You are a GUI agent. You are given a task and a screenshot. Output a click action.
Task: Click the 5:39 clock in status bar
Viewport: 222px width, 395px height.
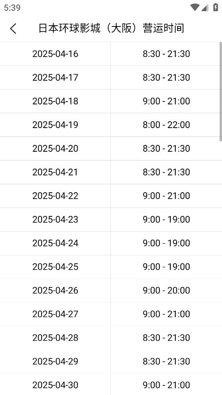(x=12, y=8)
